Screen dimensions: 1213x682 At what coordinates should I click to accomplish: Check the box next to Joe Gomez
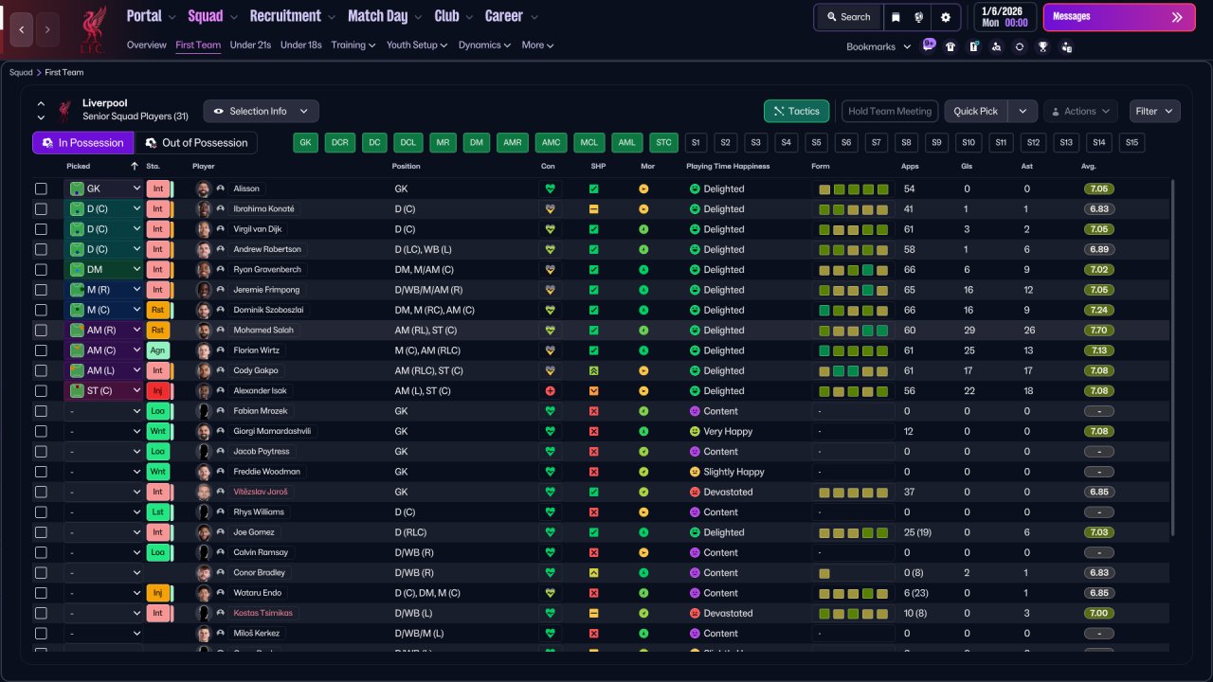[x=41, y=532]
